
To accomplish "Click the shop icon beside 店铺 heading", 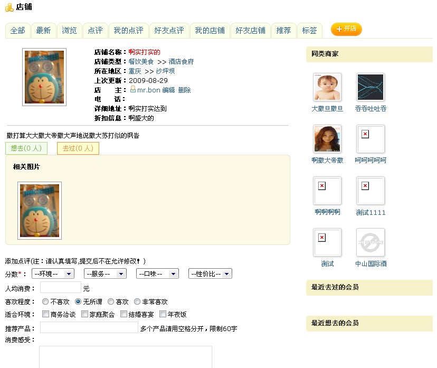I will (x=9, y=7).
